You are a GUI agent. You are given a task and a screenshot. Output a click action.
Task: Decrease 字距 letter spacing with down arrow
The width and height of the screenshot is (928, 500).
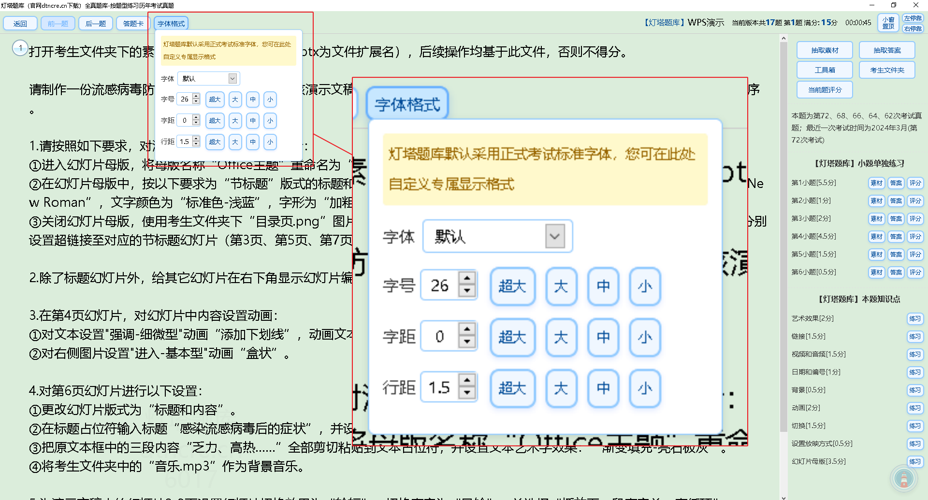click(x=196, y=123)
